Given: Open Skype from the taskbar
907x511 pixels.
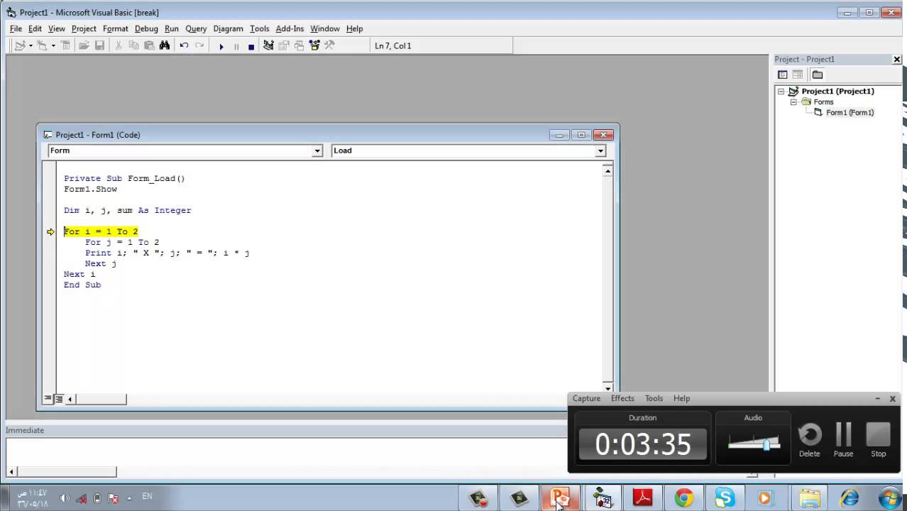Looking at the screenshot, I should coord(725,498).
